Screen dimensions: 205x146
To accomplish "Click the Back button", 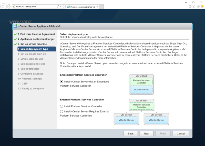I will point(131,134).
